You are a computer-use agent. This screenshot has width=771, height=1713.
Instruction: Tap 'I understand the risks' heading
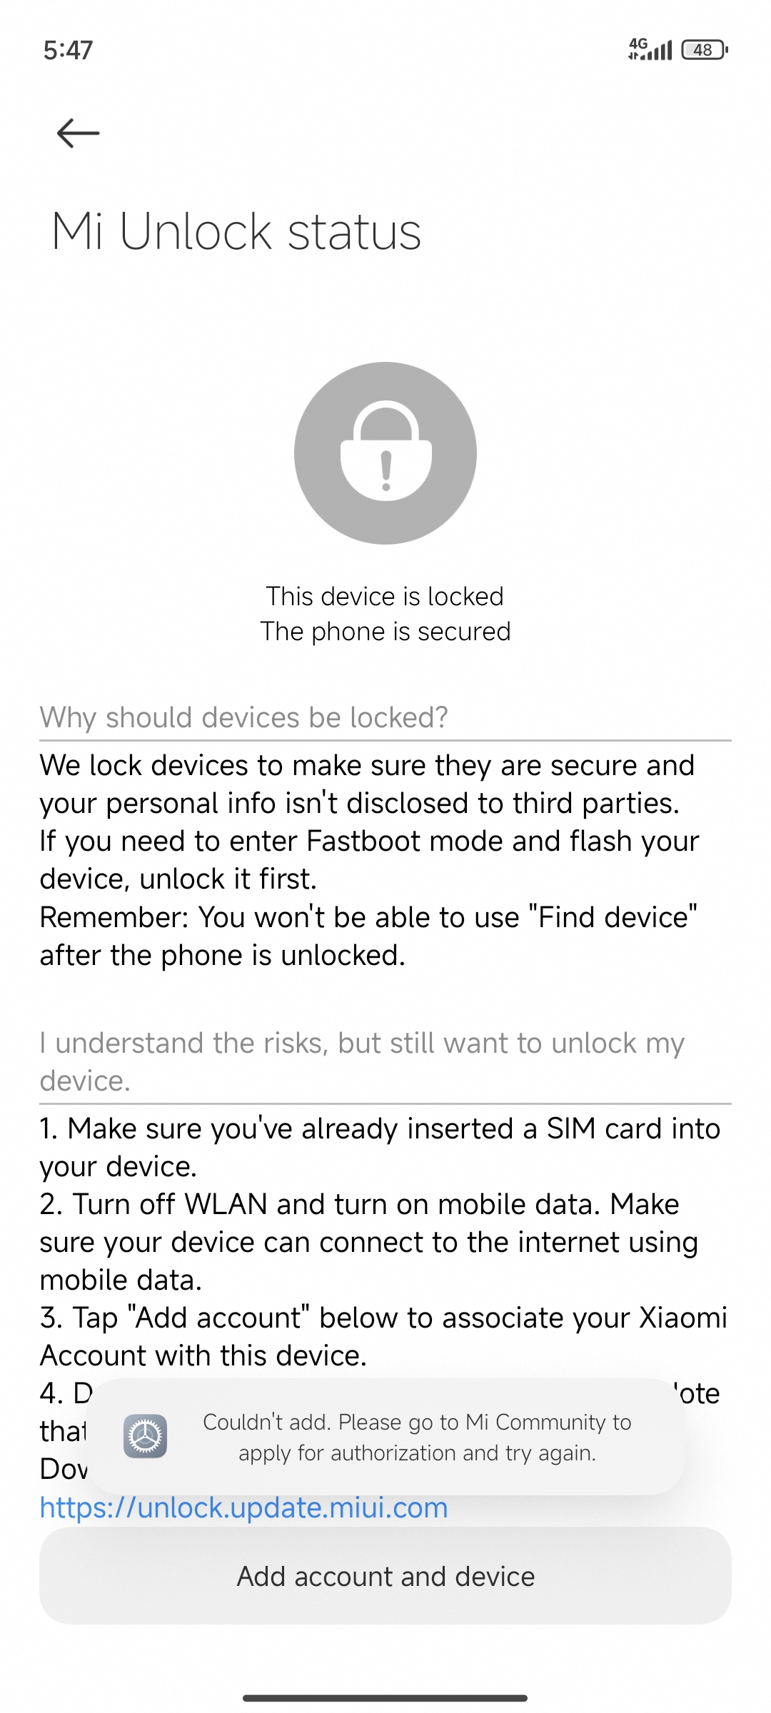click(362, 1061)
